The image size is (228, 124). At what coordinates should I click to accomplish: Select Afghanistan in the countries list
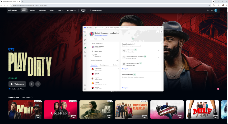(104, 69)
